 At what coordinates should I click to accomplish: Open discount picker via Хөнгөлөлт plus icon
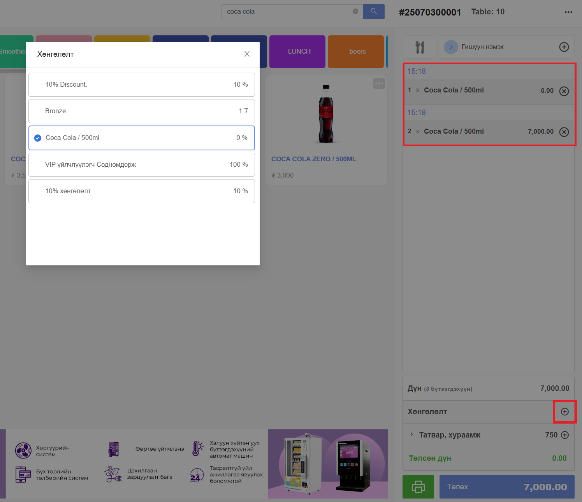tap(564, 411)
